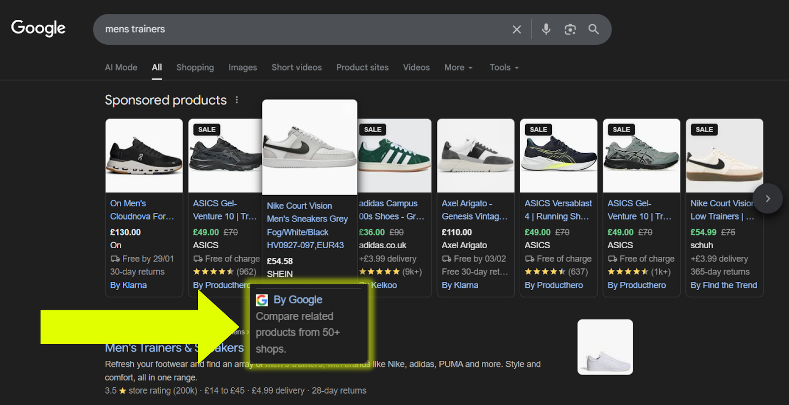Click the (637) star rating
The height and width of the screenshot is (405, 789).
coord(556,272)
